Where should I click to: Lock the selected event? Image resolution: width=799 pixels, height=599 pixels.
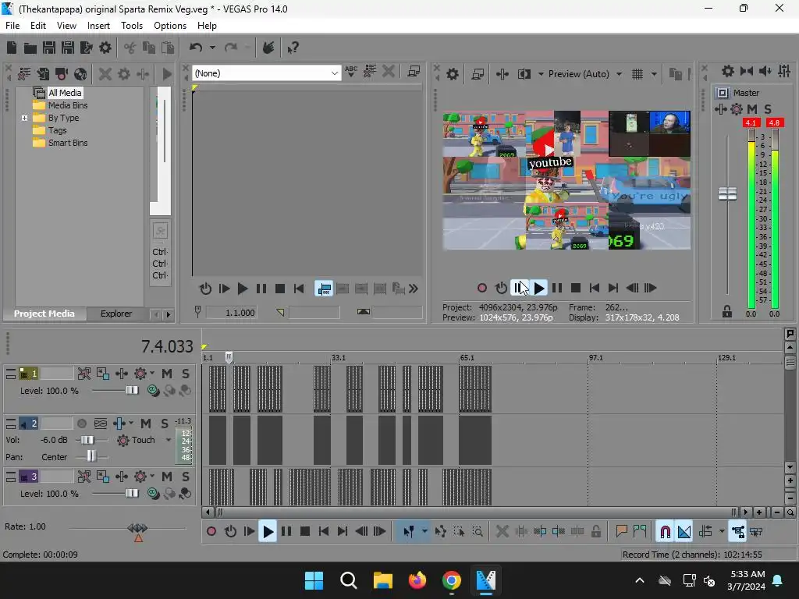pos(595,532)
